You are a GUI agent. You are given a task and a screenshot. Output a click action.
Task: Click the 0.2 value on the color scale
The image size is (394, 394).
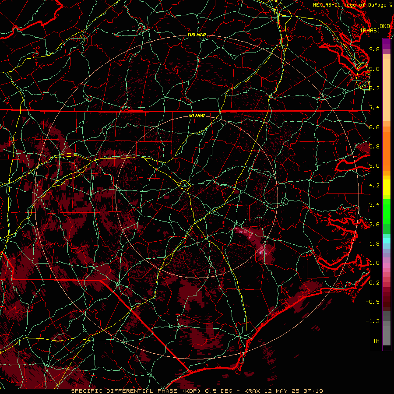(x=374, y=283)
